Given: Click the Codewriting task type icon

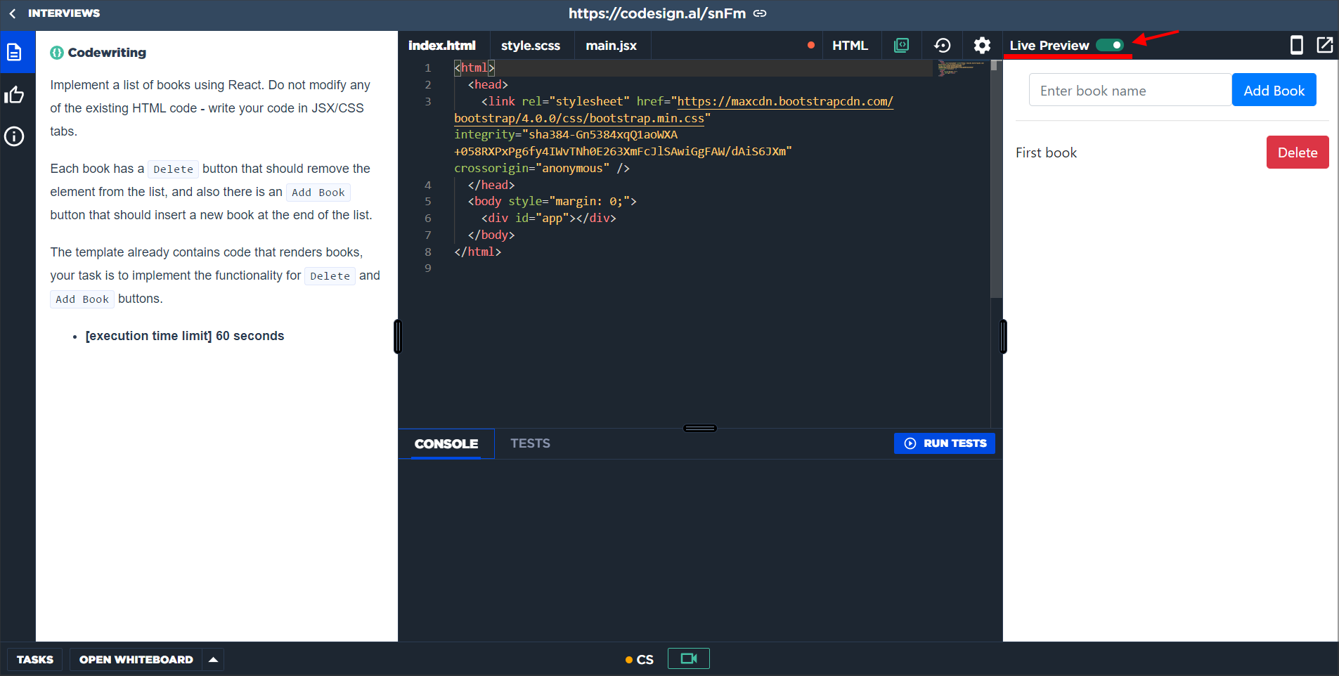Looking at the screenshot, I should [x=57, y=53].
